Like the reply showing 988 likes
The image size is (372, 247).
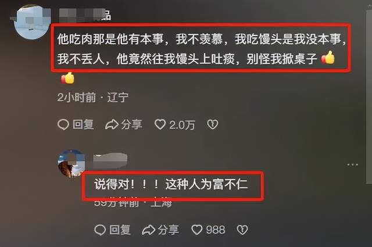coord(197,230)
